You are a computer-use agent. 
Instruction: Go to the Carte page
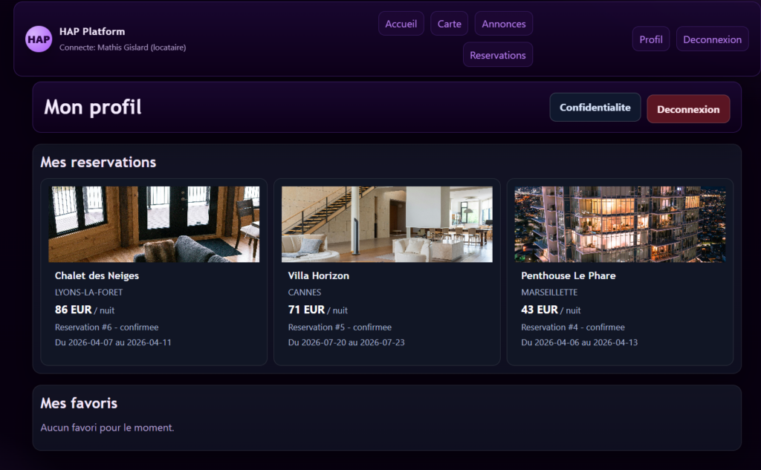[x=449, y=24]
